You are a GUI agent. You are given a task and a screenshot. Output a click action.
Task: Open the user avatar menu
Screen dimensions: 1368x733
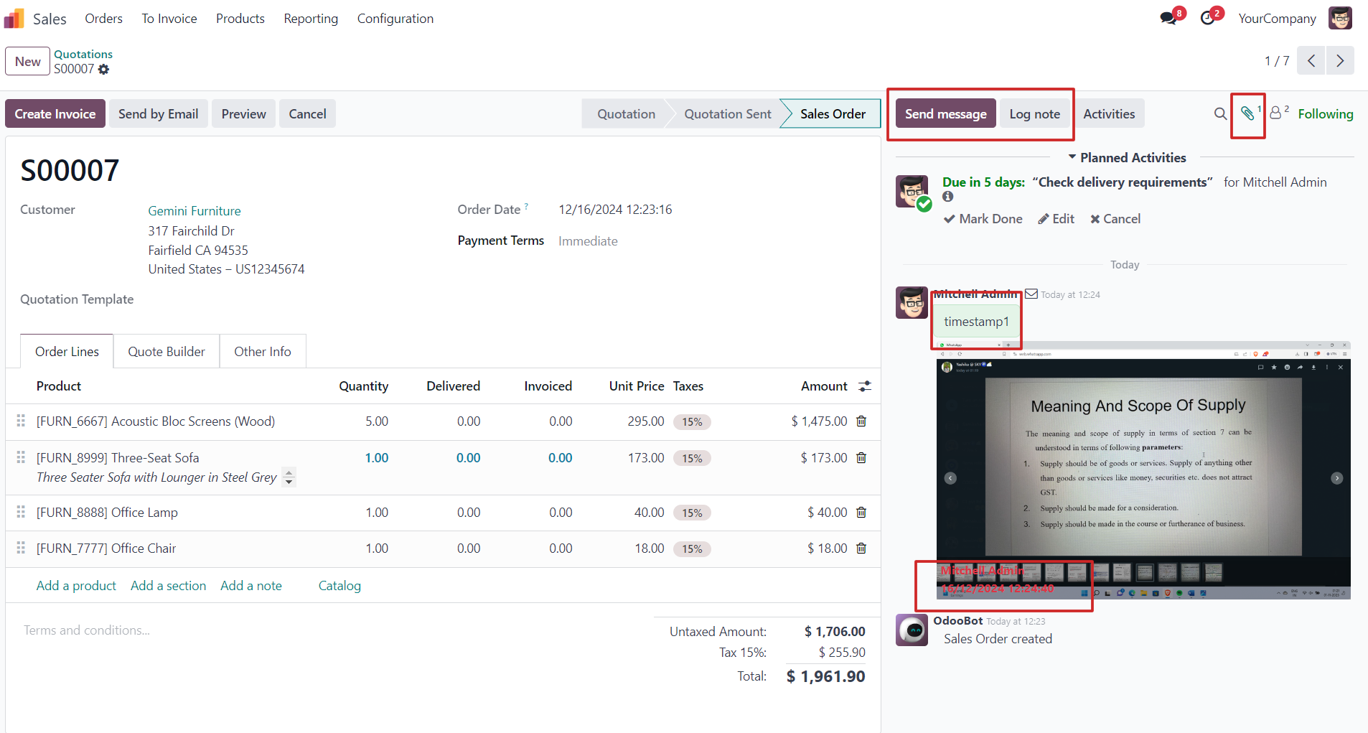1340,18
